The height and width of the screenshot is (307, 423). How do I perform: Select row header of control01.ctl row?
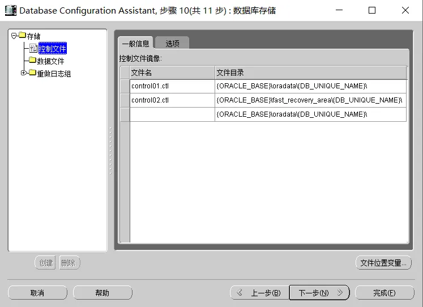(125, 86)
